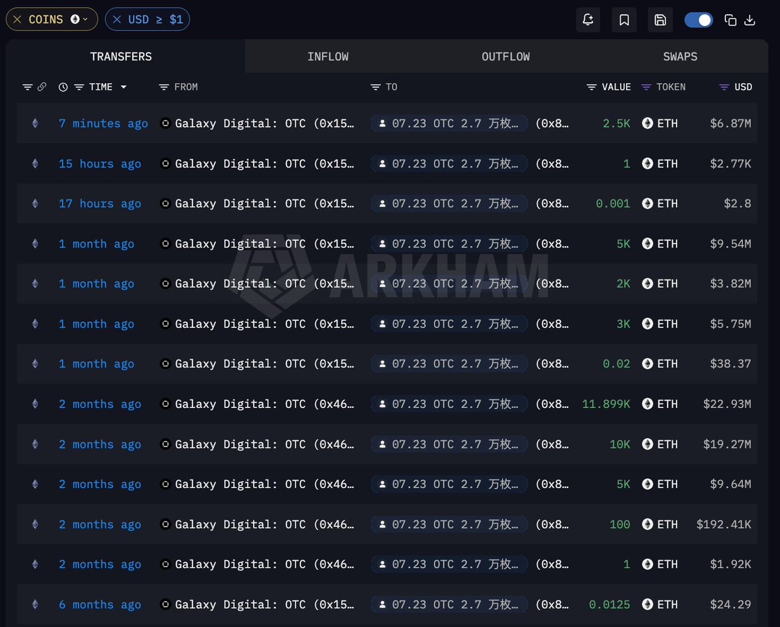Click ETH token label in $22.93M row
Viewport: 780px width, 627px height.
coord(668,404)
